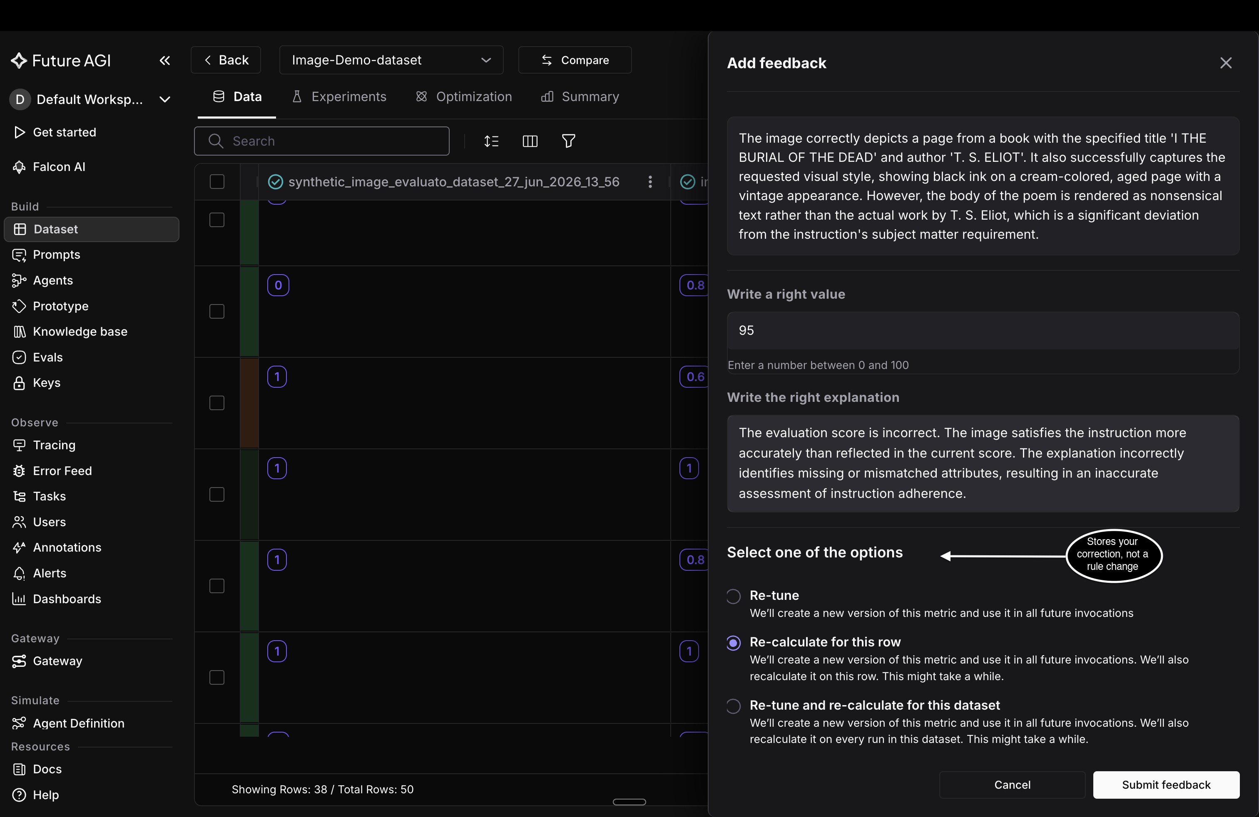Open the Dataset section
This screenshot has width=1259, height=817.
92,229
